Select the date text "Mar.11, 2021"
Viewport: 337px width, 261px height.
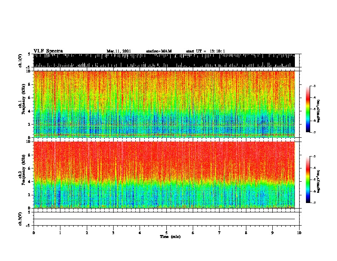click(119, 51)
